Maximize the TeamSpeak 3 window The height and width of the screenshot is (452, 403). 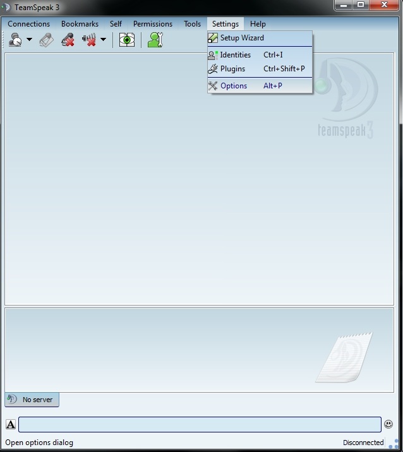coord(361,5)
